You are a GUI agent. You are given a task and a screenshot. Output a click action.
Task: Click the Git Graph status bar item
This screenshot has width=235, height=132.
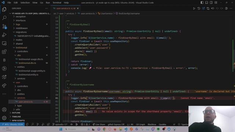coord(140,124)
